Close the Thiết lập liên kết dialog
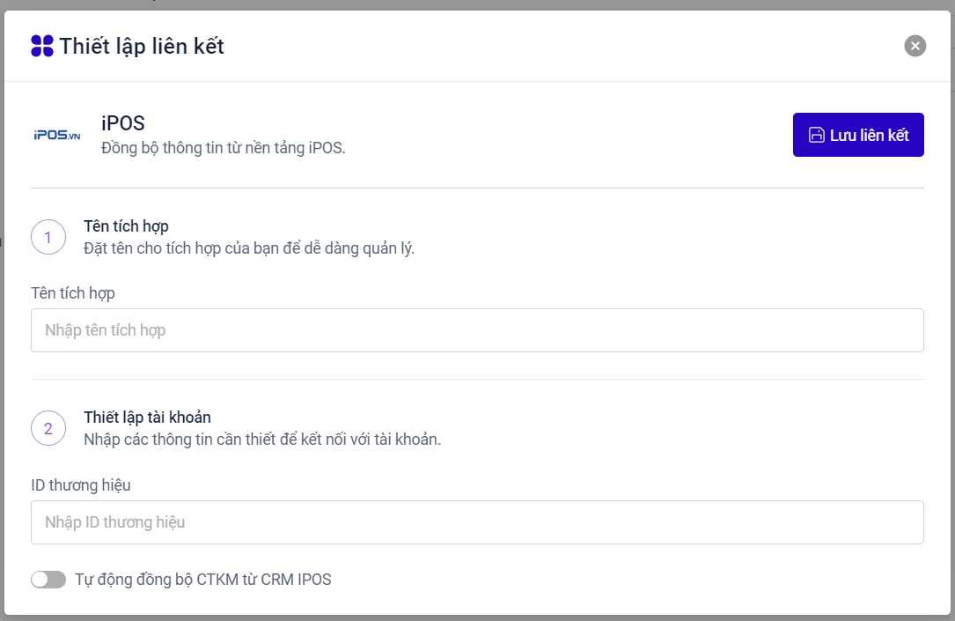 point(915,46)
